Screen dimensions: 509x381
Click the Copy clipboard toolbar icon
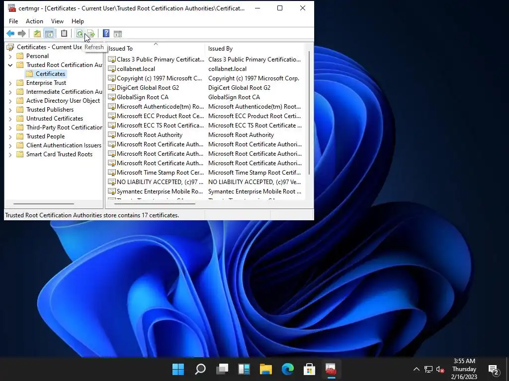[64, 33]
